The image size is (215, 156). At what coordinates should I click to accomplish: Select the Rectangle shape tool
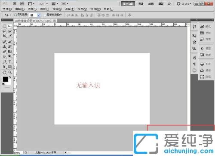pyautogui.click(x=10, y=67)
